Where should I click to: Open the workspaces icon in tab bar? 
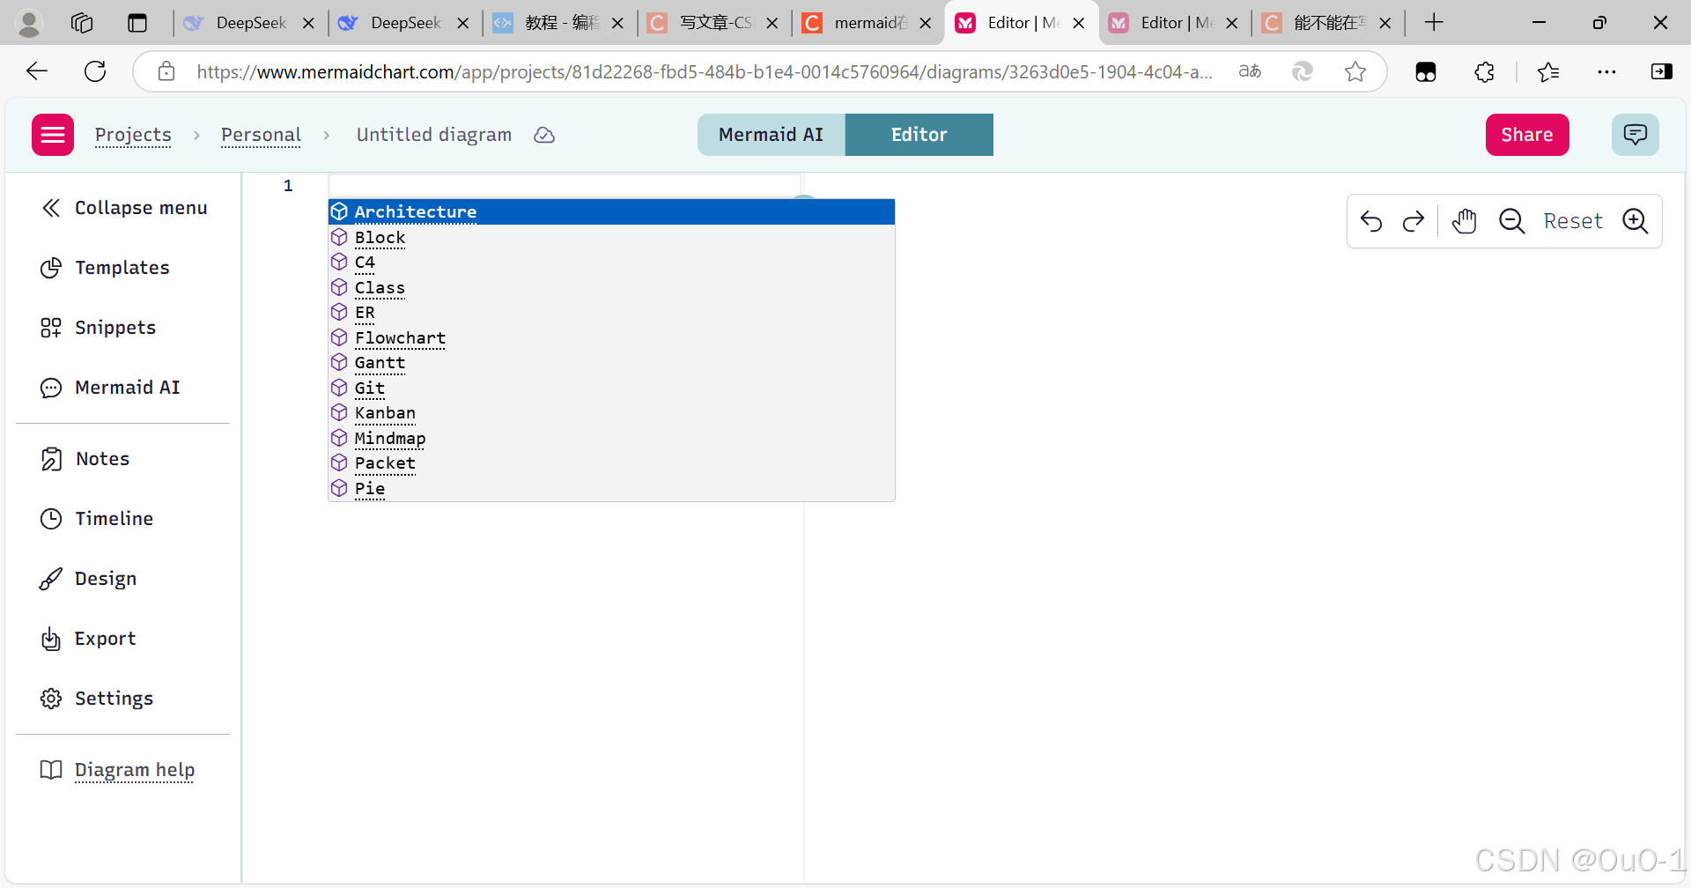pos(82,23)
